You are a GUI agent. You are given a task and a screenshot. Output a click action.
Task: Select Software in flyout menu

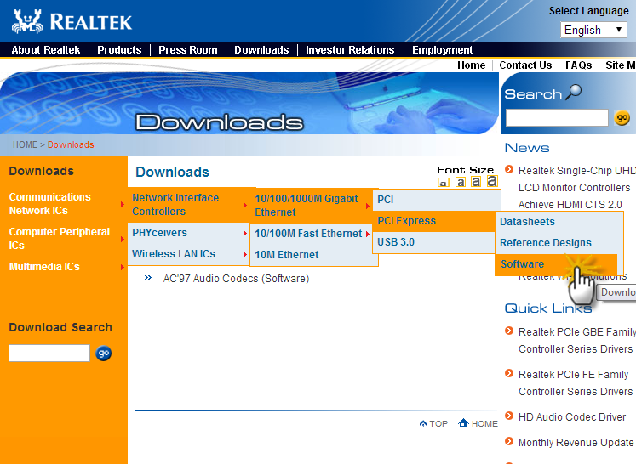click(x=556, y=264)
